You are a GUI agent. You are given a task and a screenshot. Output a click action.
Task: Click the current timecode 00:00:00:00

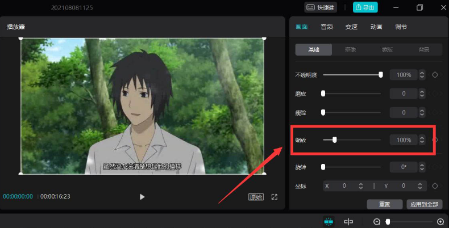click(x=18, y=197)
